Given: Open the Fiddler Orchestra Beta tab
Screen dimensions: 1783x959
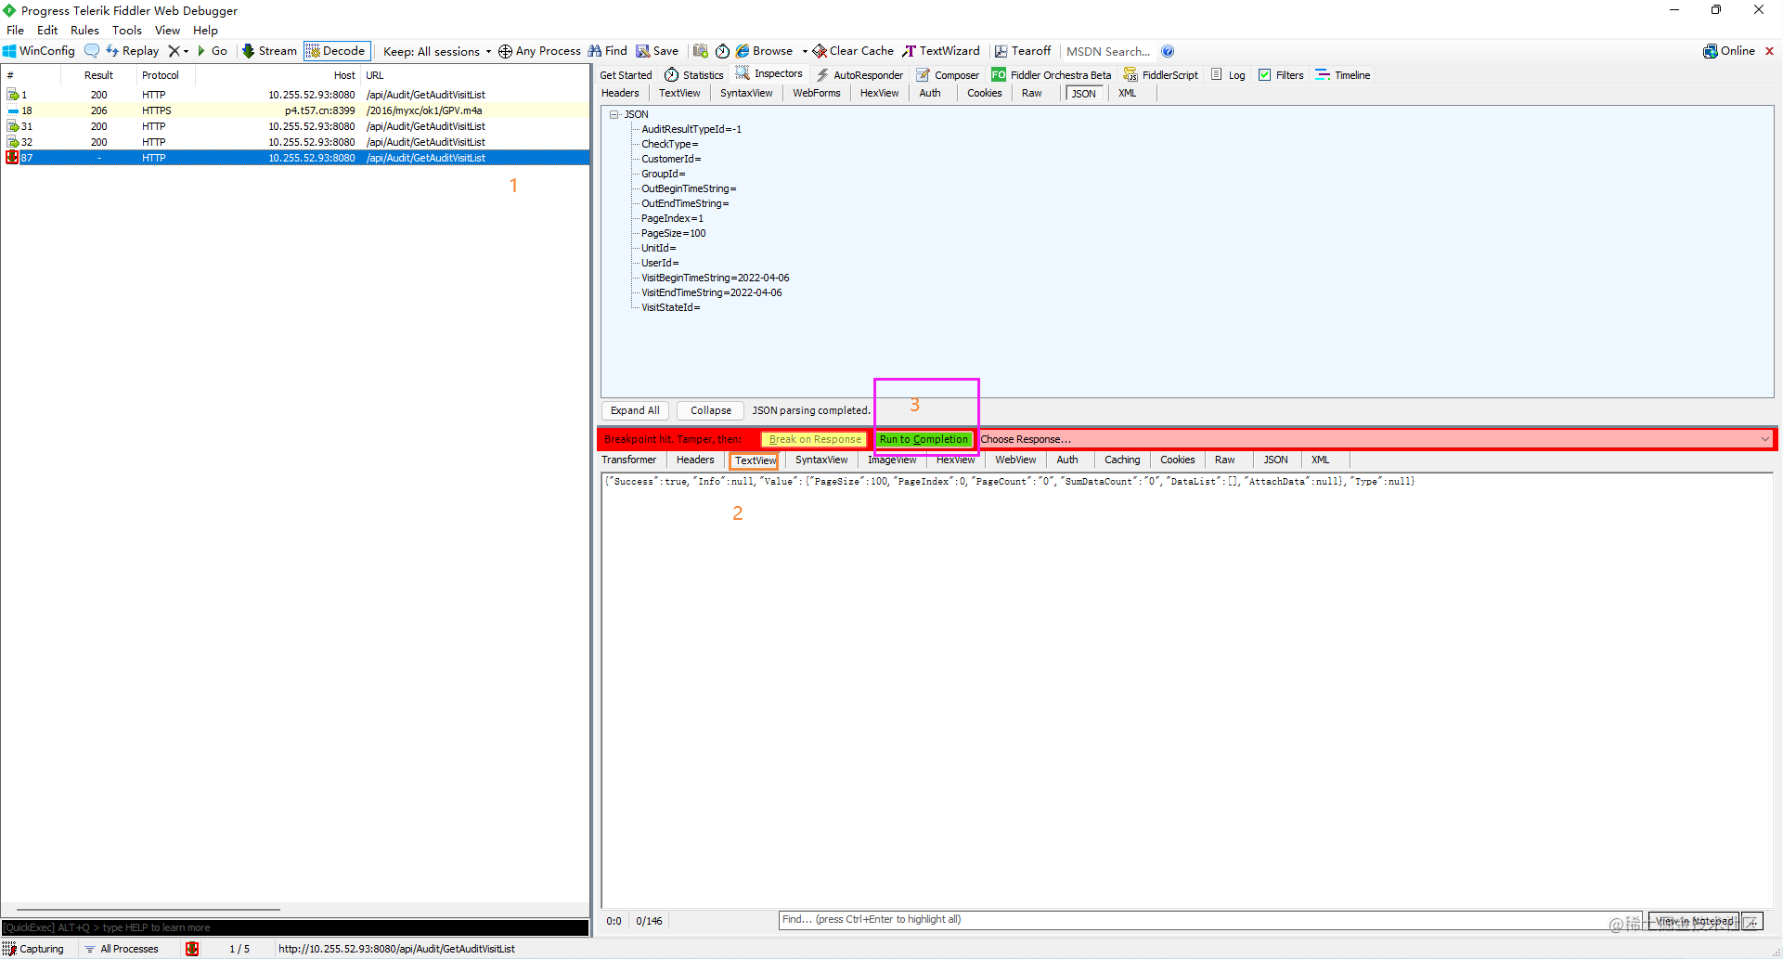Looking at the screenshot, I should click(x=1051, y=75).
